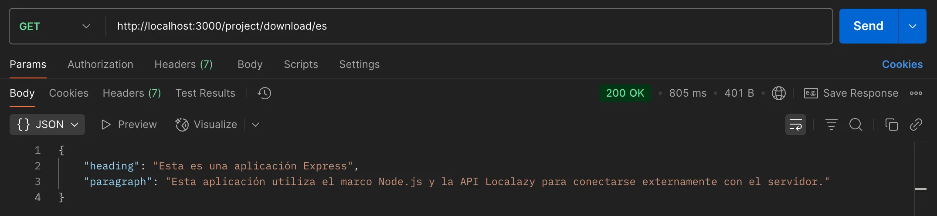This screenshot has width=937, height=216.
Task: Open the response history clock icon
Action: [x=264, y=93]
